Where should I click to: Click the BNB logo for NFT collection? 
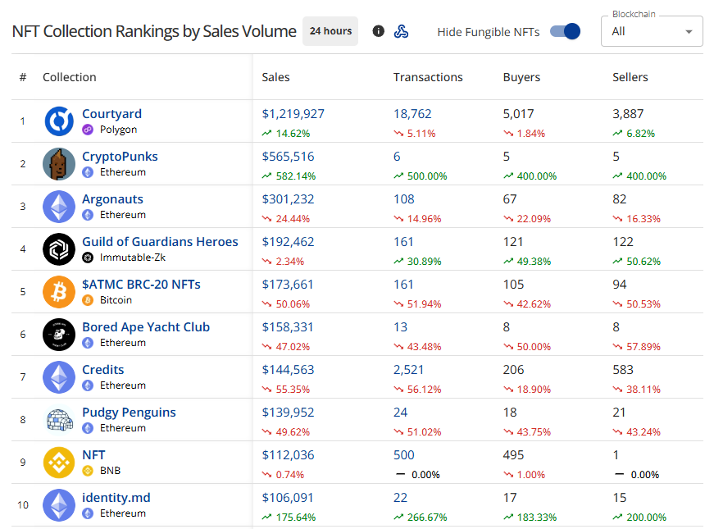[x=59, y=462]
